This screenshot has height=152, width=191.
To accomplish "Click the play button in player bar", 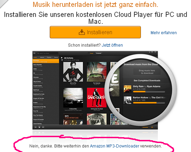I will point(39,127).
